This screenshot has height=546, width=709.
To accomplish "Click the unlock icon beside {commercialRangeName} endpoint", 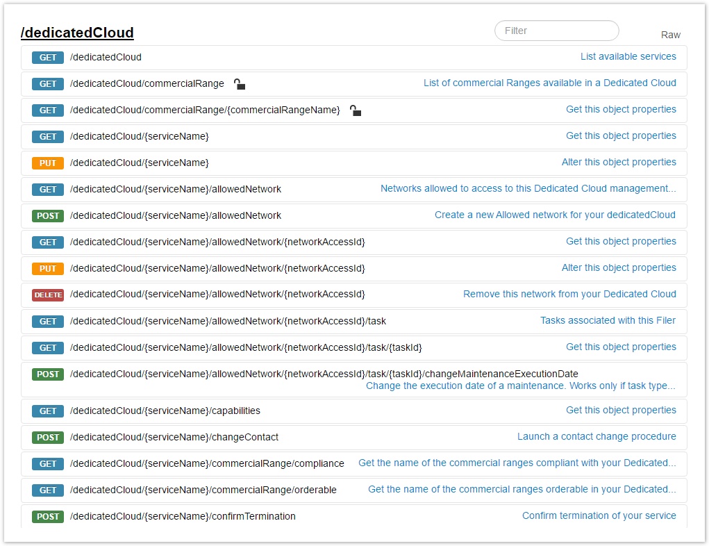I will [355, 110].
